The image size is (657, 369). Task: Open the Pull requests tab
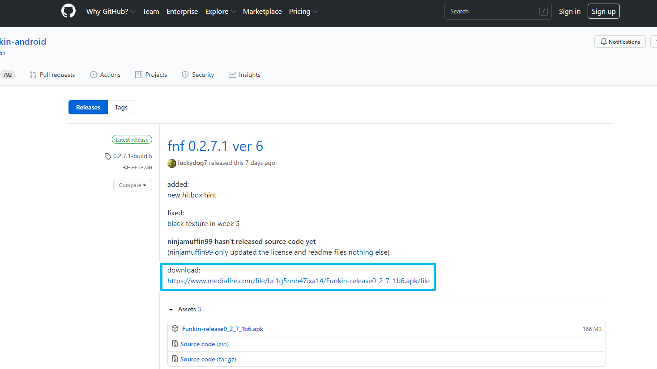[52, 75]
